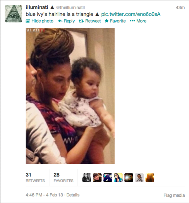
Task: Open the @theilluminatiI profile handle
Action: click(x=70, y=8)
